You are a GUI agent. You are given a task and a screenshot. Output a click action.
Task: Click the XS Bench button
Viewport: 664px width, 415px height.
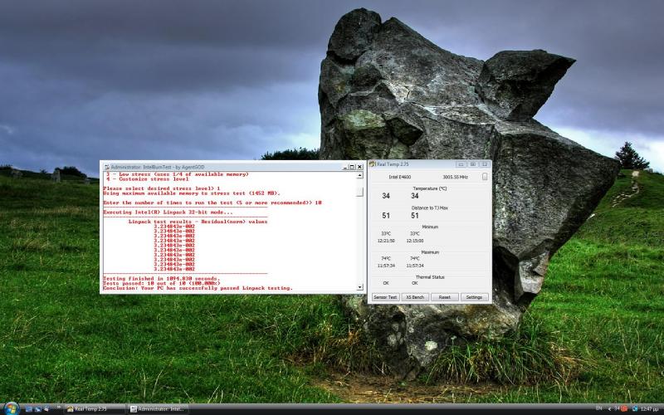click(x=415, y=297)
